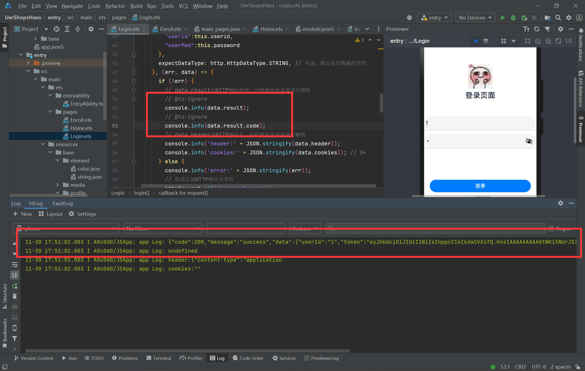Toggle the Regex checkbox in log search
Viewport: 585px width, 371px height.
click(551, 228)
